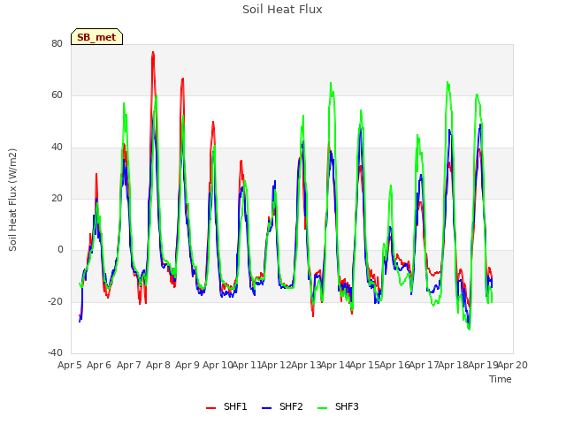This screenshot has height=424, width=566.
Task: Toggle the SHF1 legend entry
Action: 226,406
